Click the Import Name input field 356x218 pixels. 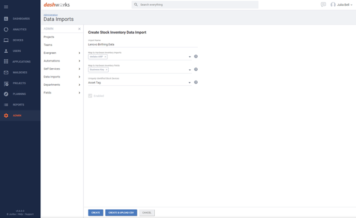click(143, 44)
